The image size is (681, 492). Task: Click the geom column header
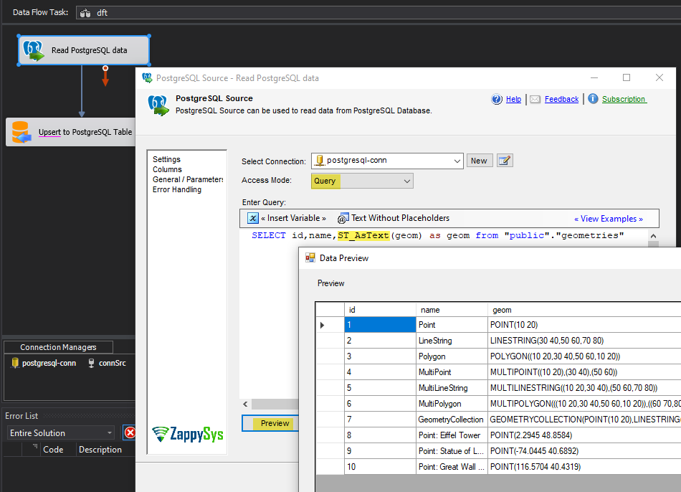584,309
